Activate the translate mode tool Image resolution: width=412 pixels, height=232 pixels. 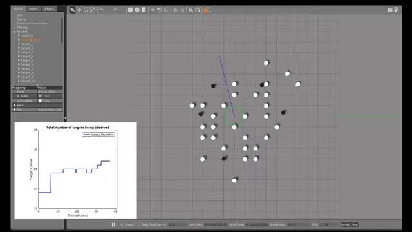click(79, 10)
